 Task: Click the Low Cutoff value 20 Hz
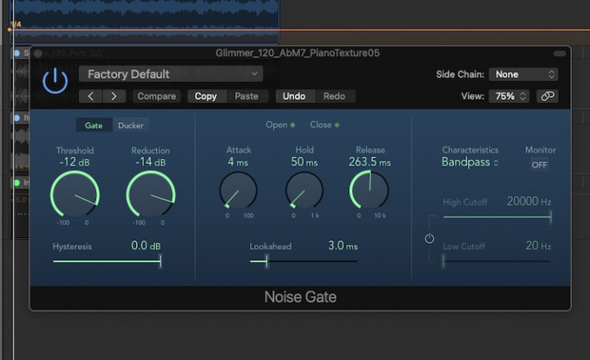(538, 246)
